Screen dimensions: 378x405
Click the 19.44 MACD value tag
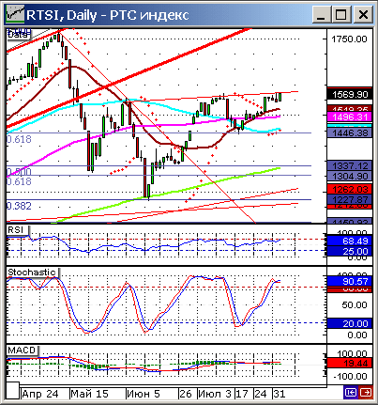[x=350, y=364]
